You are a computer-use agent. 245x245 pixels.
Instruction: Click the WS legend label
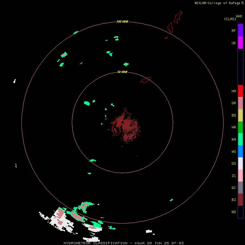[x=234, y=151]
